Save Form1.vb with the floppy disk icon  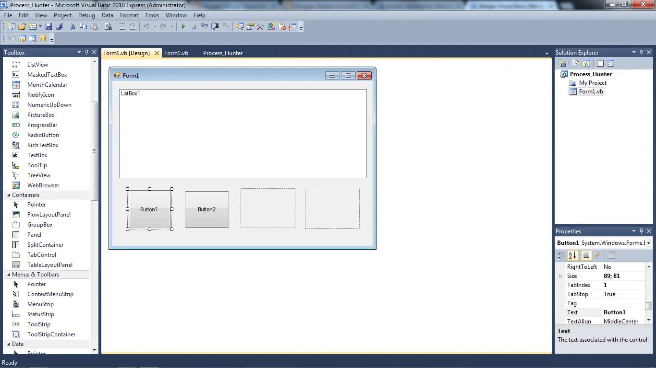pos(49,26)
